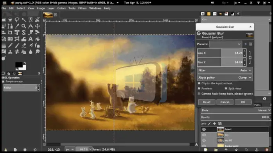Select the Free Select lasso tool
The width and height of the screenshot is (273, 153).
point(17,20)
